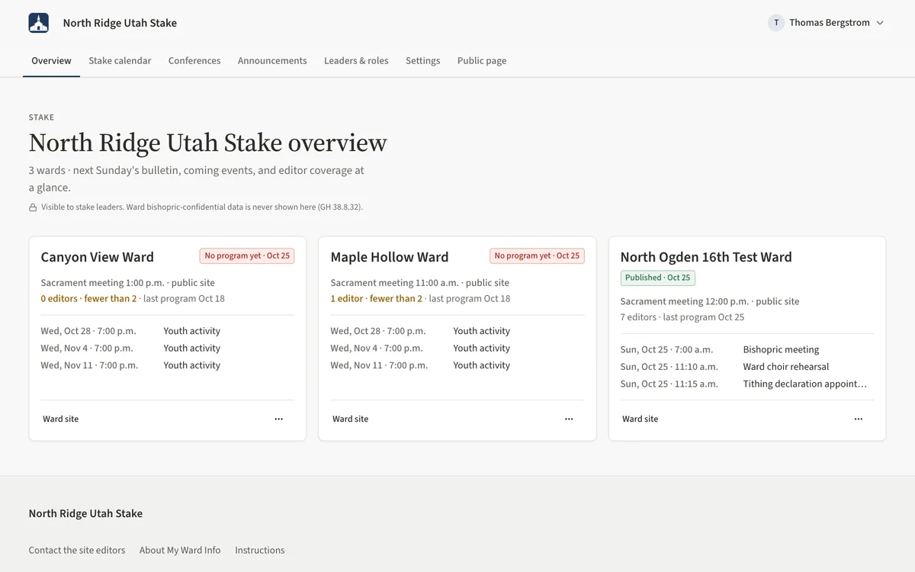Screen dimensions: 915x572
Task: Click the Published · Oct 25 badge
Action: point(658,278)
